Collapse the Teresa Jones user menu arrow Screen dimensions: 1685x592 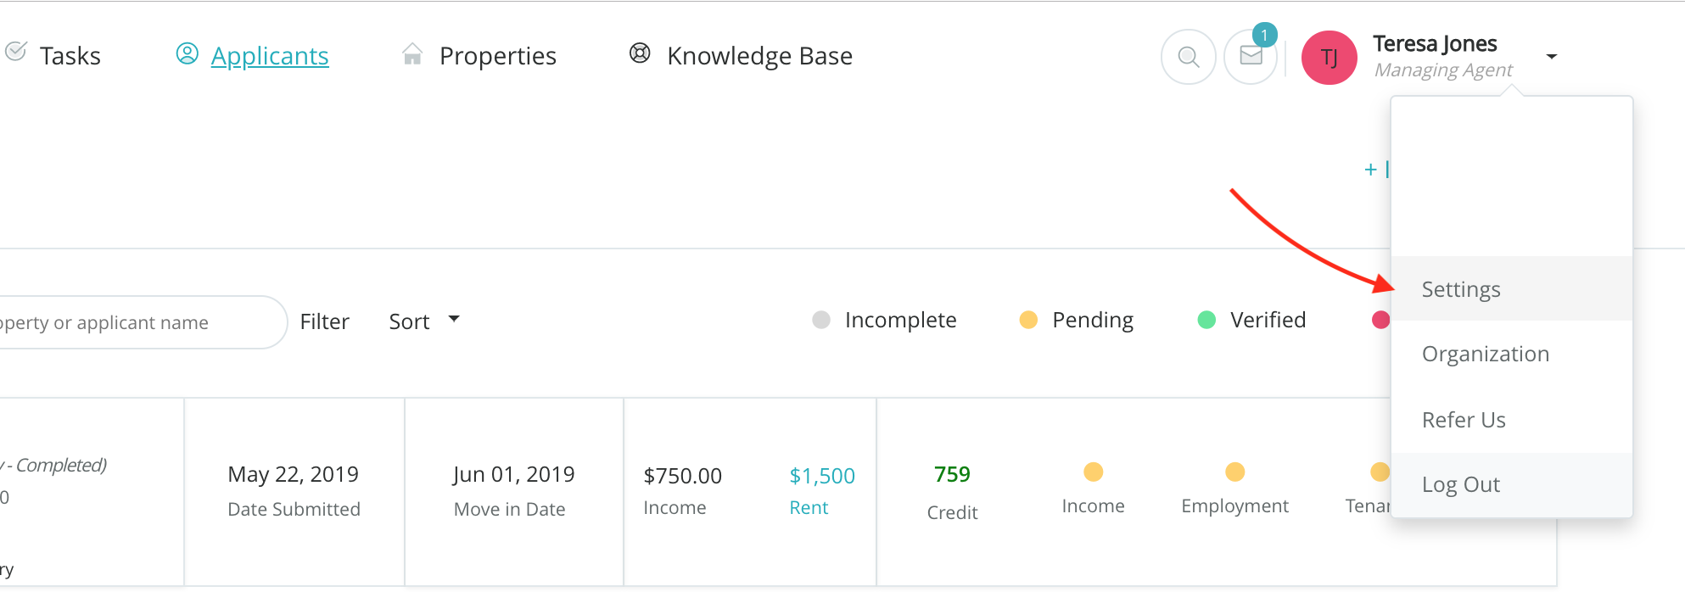click(1552, 57)
